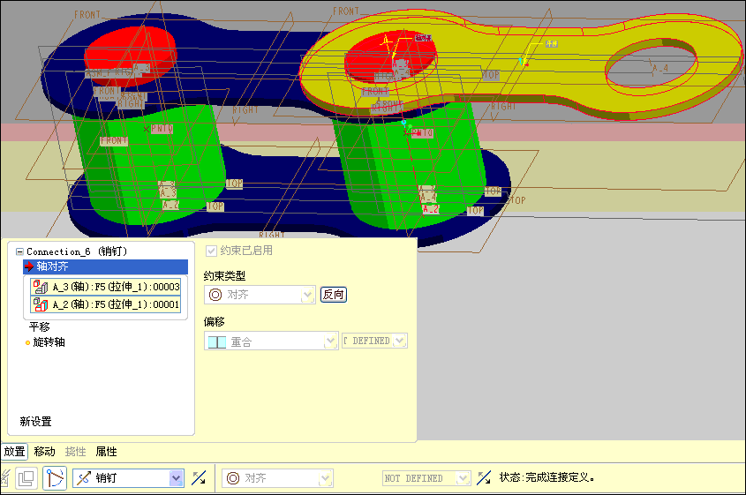Select reference A_3(轴):F5(拉伸_1):00003

[x=106, y=287]
